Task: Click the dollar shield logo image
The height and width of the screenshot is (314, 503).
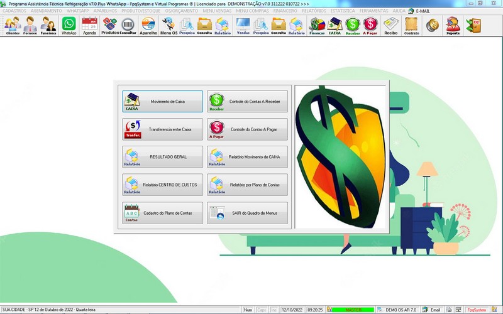Action: 340,156
